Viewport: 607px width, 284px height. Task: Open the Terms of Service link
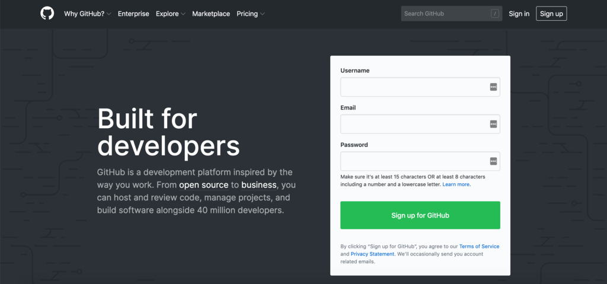click(x=479, y=247)
